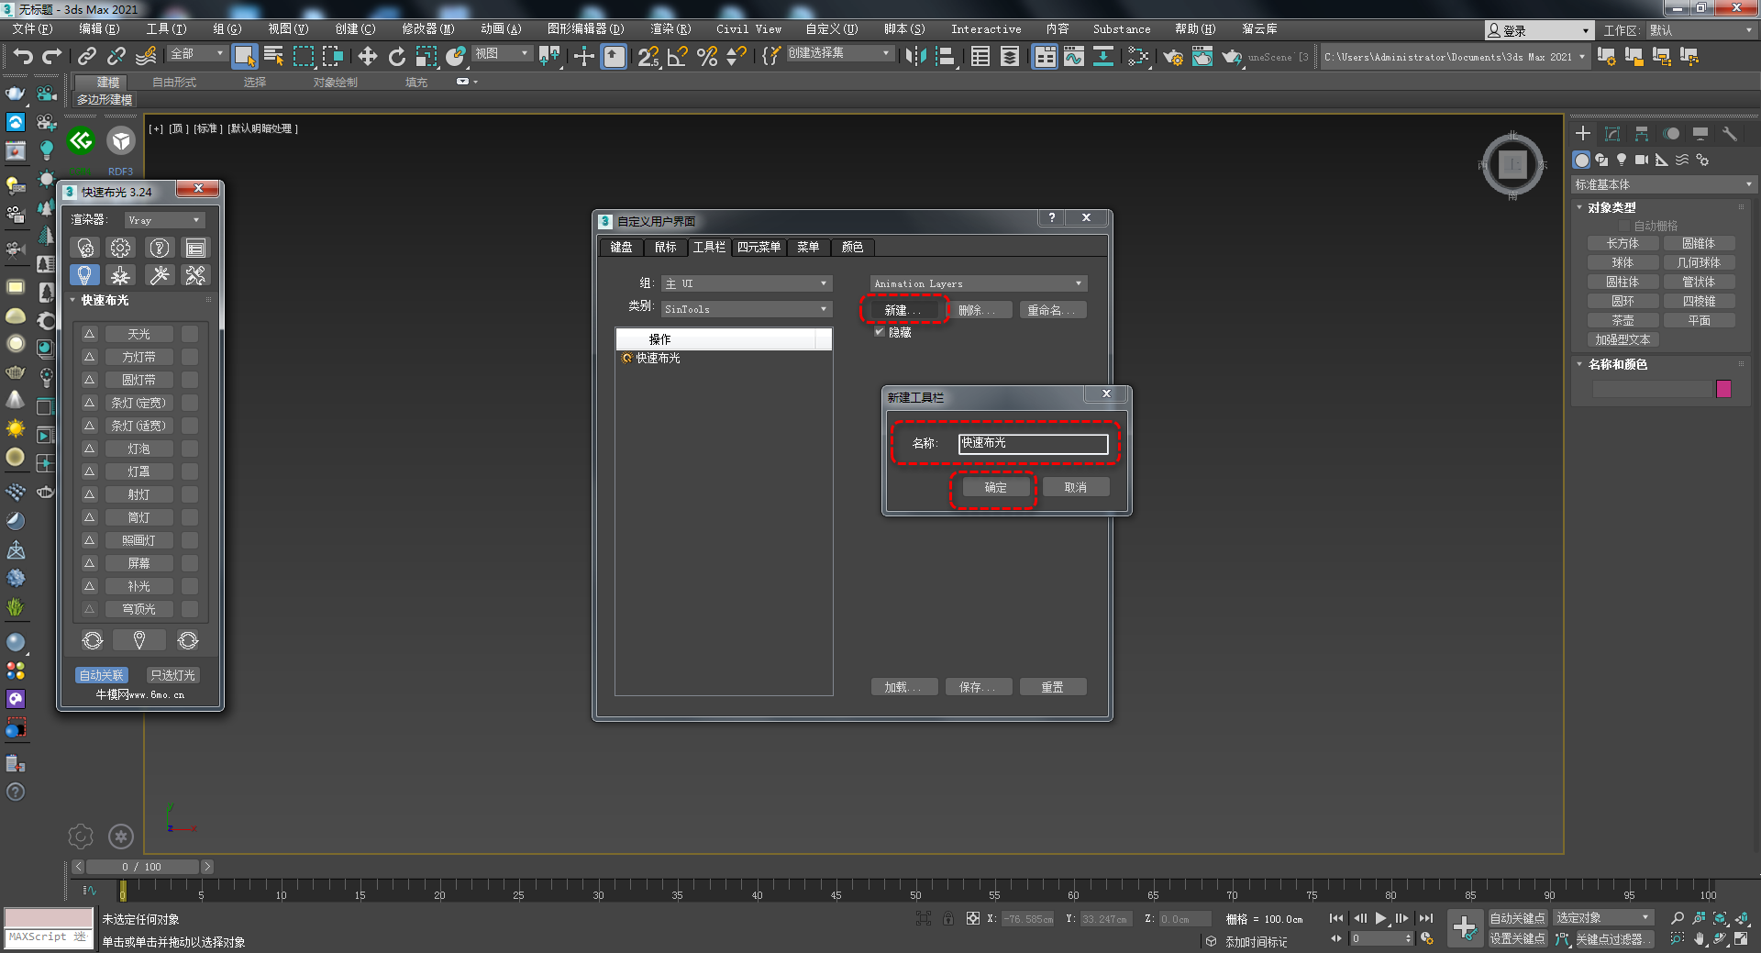The image size is (1761, 953).
Task: Select the Move tool icon
Action: (368, 57)
